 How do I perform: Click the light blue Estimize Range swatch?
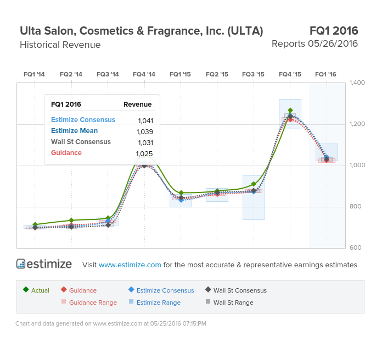coord(131,301)
